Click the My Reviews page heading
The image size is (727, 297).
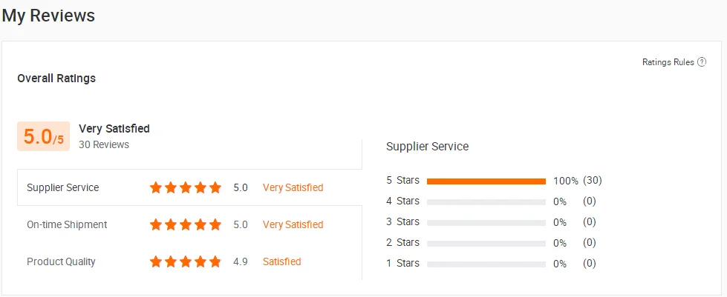[x=48, y=16]
